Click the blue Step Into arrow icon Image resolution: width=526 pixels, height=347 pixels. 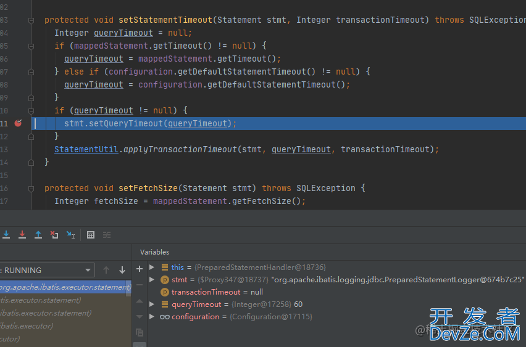pyautogui.click(x=6, y=235)
